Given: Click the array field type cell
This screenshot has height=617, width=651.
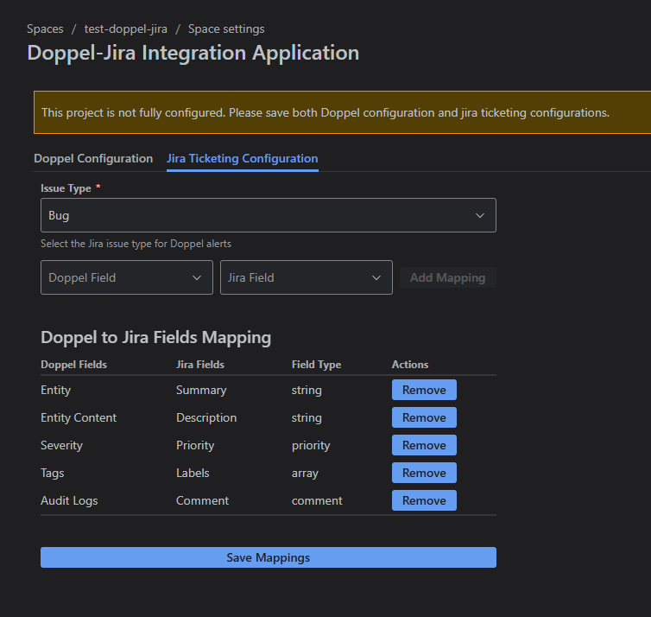Looking at the screenshot, I should coord(305,473).
